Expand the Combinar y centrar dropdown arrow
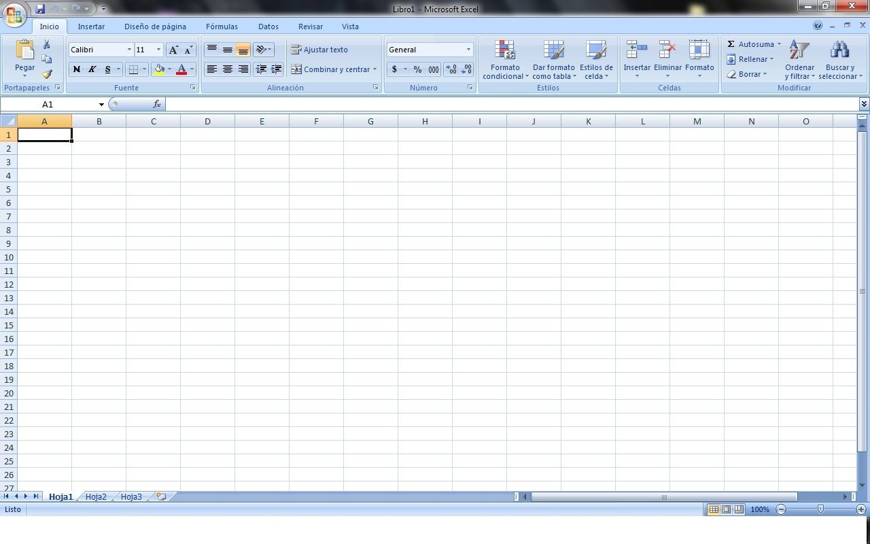The image size is (870, 544). tap(375, 69)
